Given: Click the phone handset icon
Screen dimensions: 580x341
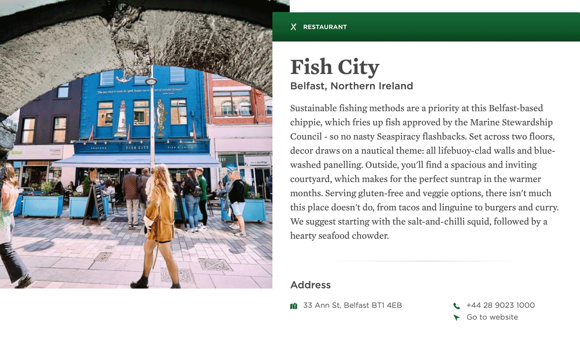Looking at the screenshot, I should [x=457, y=306].
